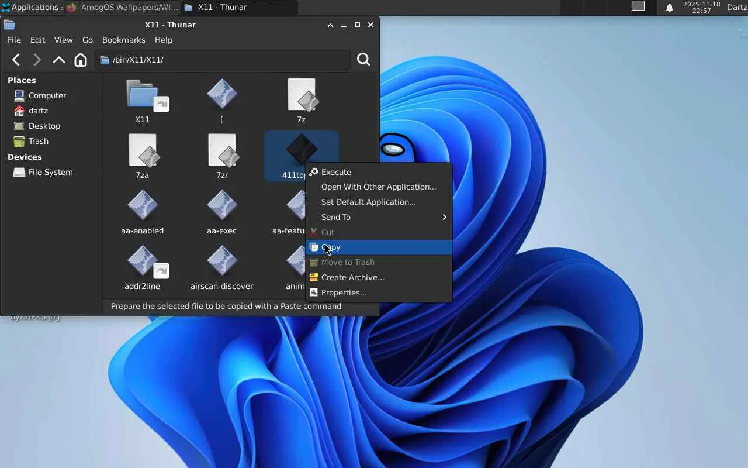
Task: Click the X11 - Thunar taskbar button
Action: (239, 7)
